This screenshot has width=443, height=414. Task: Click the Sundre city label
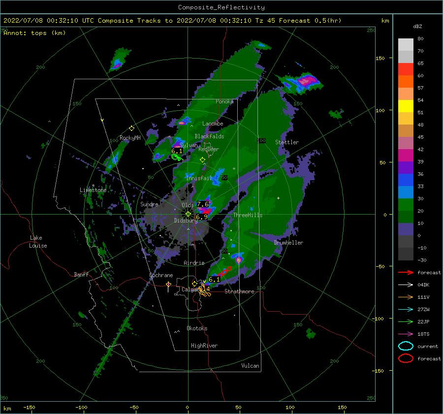click(x=149, y=204)
